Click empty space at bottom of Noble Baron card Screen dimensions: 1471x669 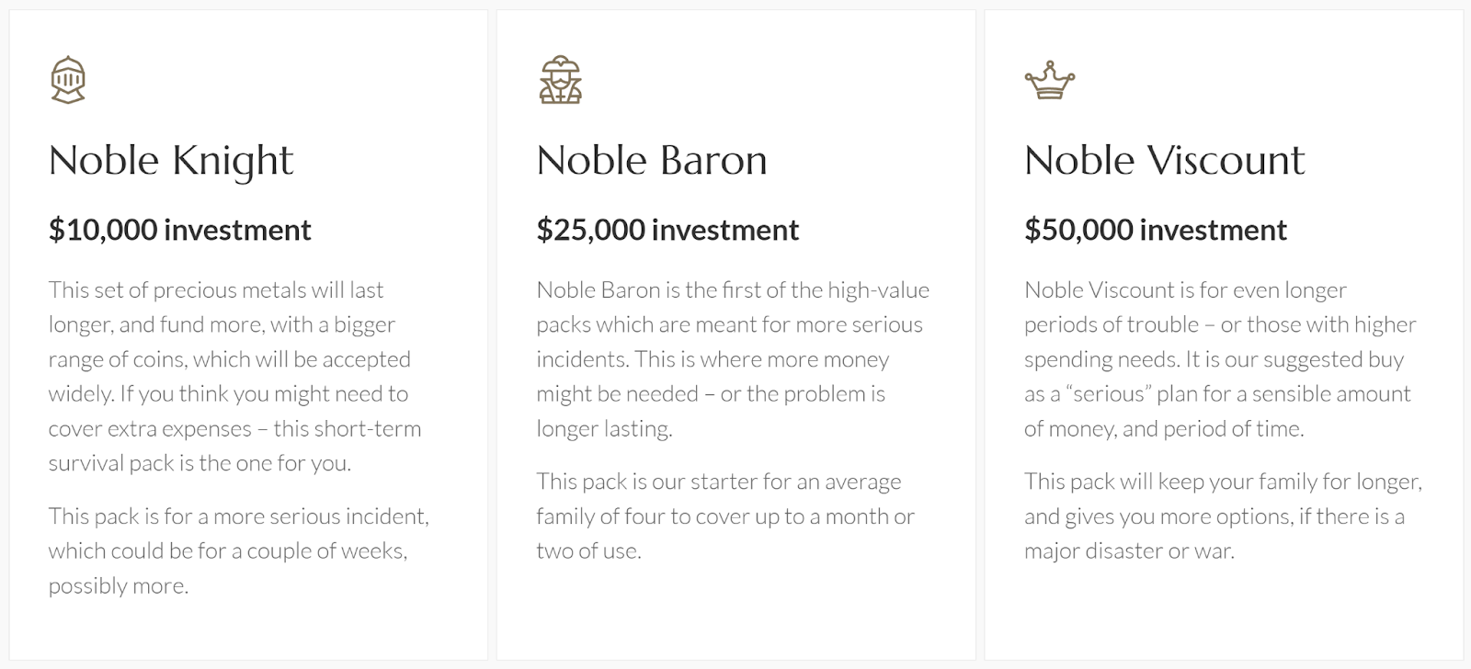pos(735,616)
